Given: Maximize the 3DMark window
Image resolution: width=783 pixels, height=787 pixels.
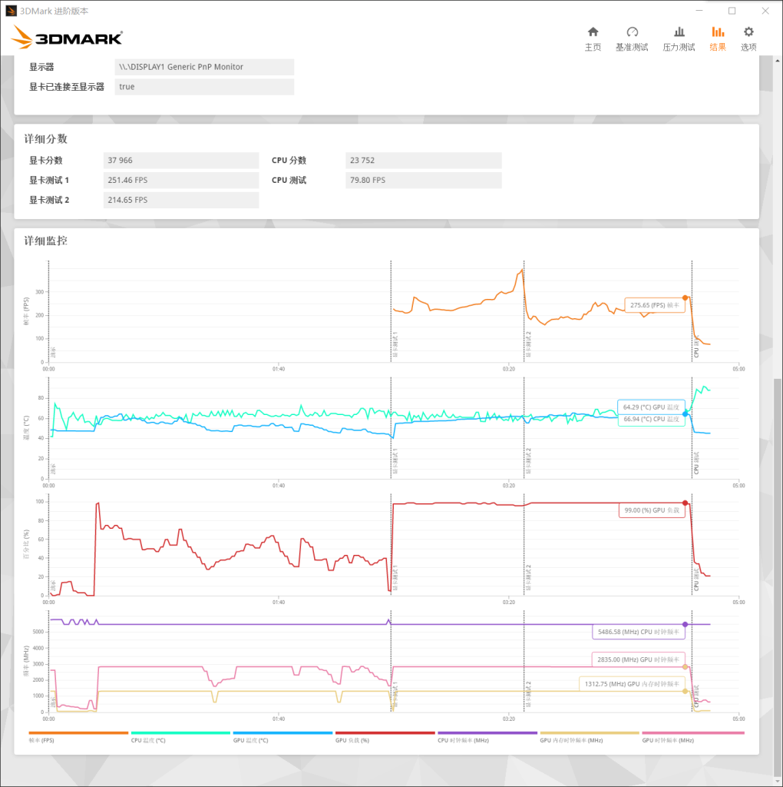Looking at the screenshot, I should 732,11.
